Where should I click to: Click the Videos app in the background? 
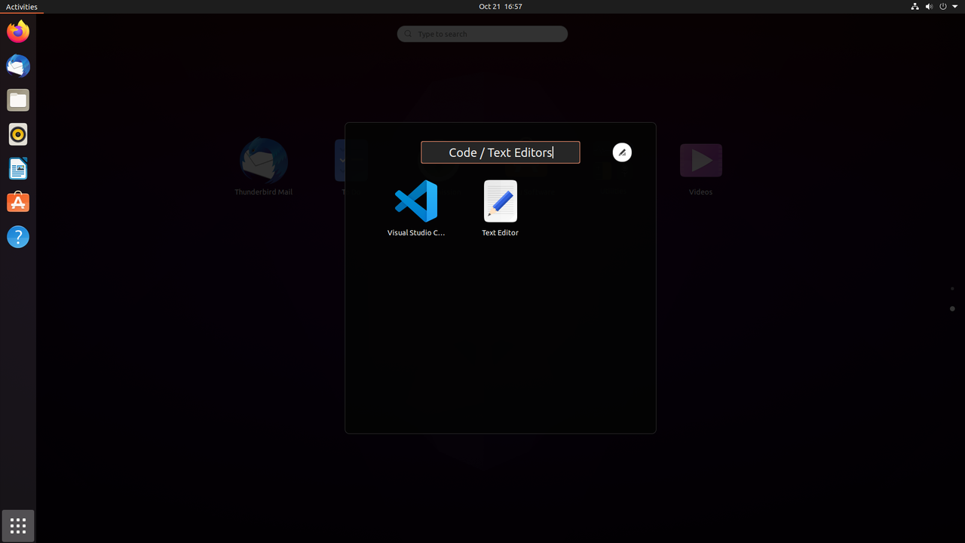click(x=700, y=169)
